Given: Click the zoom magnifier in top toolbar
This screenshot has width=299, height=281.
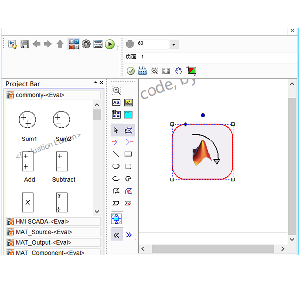Looking at the screenshot, I should [x=154, y=71].
